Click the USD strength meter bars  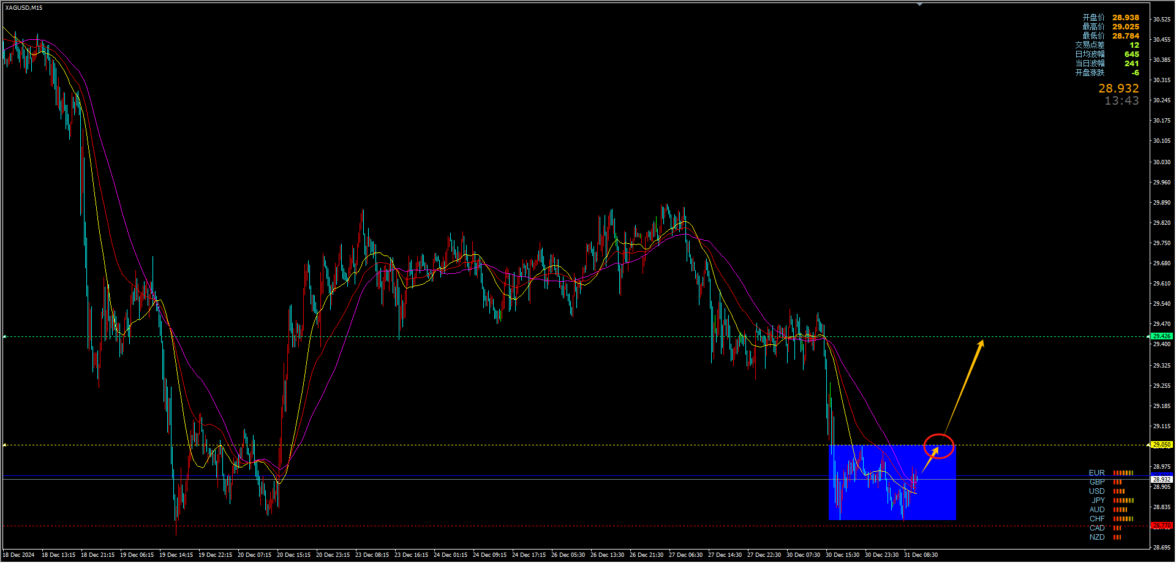pyautogui.click(x=1119, y=491)
